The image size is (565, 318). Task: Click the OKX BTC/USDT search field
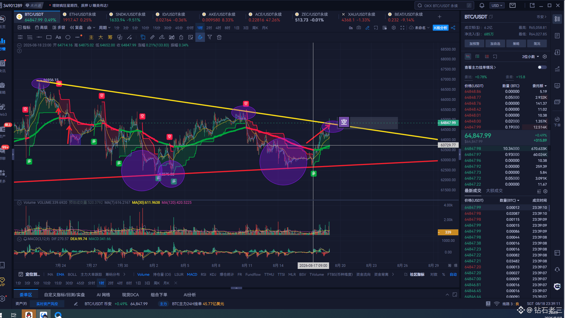pyautogui.click(x=444, y=5)
